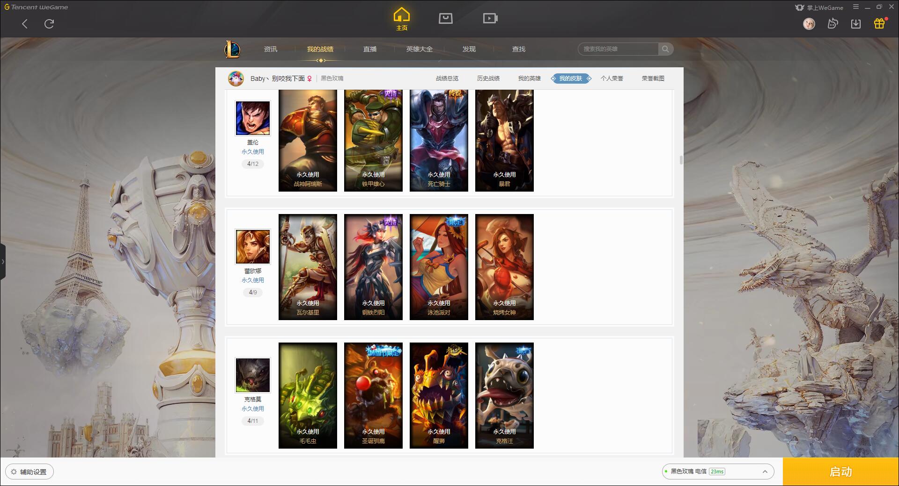Refresh the page with the reload icon
The height and width of the screenshot is (486, 899).
click(49, 24)
